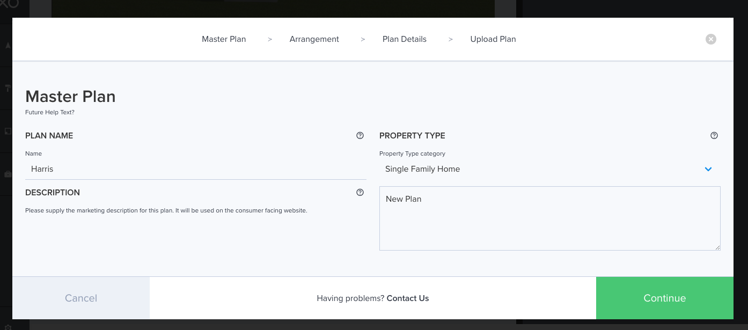748x330 pixels.
Task: Click the settings gear at bottom-left sidebar
Action: (8, 326)
